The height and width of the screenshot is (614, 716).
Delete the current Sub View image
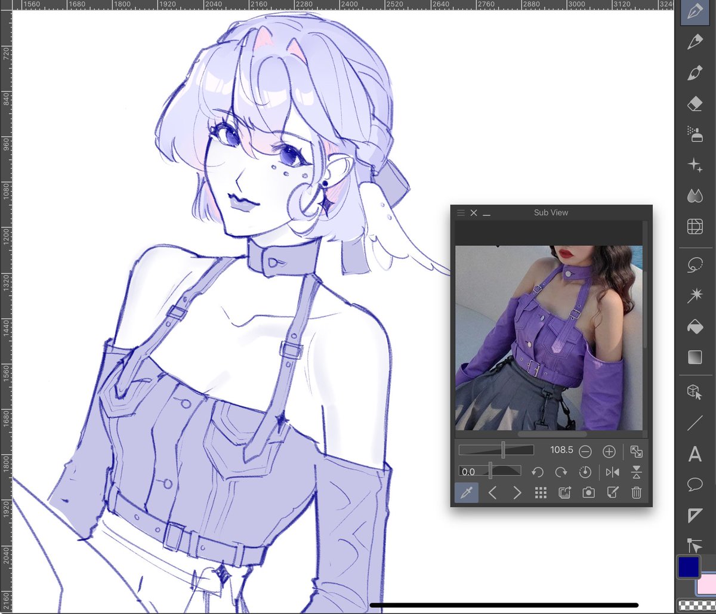636,493
